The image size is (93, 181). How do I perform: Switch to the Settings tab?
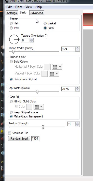coord(12,13)
